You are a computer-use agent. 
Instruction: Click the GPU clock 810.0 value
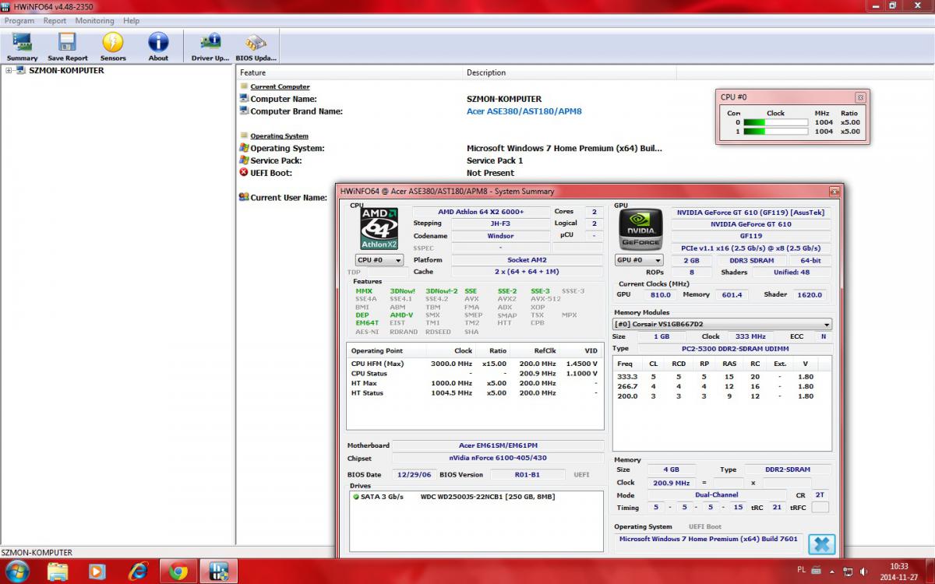661,295
